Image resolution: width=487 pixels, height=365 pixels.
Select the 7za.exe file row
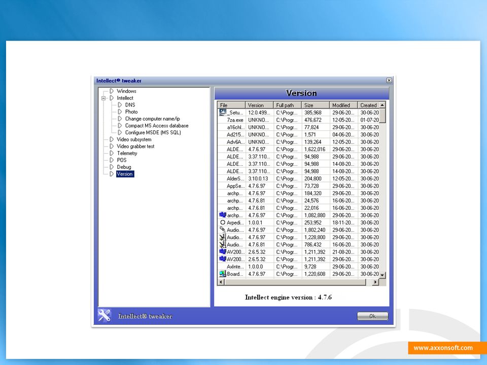[x=298, y=120]
